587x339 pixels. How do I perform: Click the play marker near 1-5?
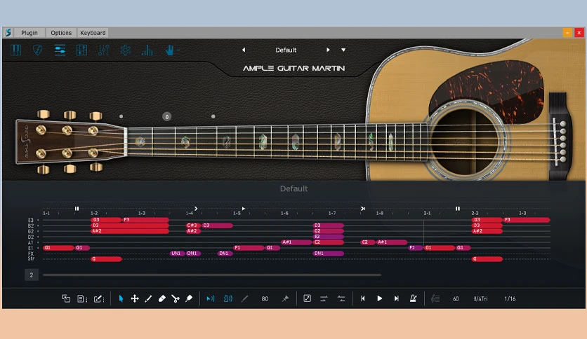pos(244,208)
